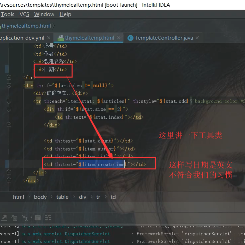Viewport: 245px width, 245px height.
Task: Click the <td>教程名称</td> code line
Action: 55,61
